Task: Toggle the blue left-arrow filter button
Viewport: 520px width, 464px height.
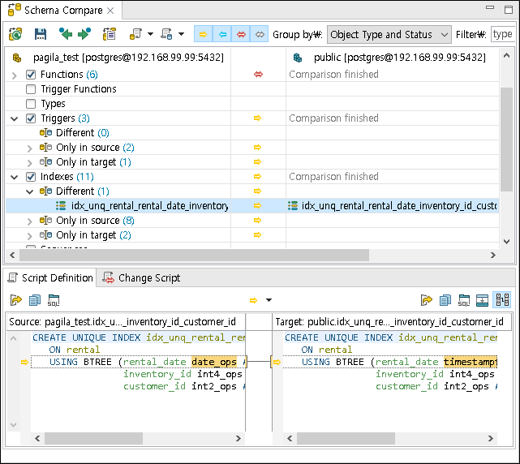Action: point(222,34)
